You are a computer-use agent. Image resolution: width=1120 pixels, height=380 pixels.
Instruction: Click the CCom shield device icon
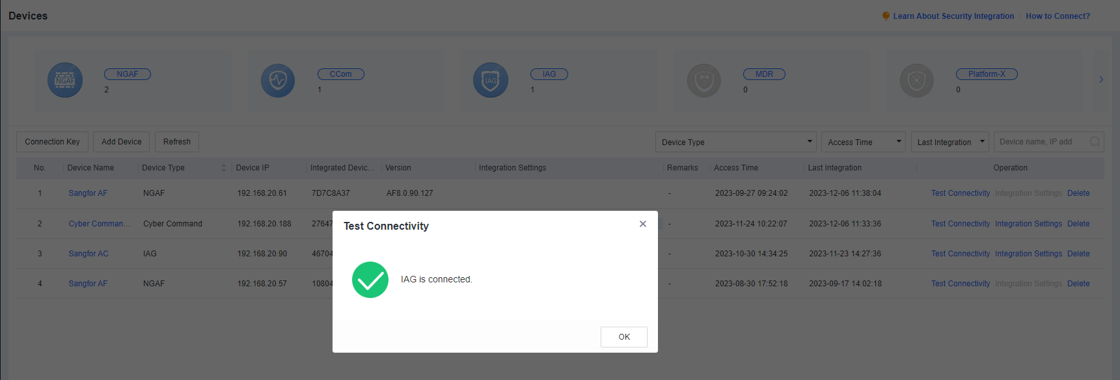[278, 80]
